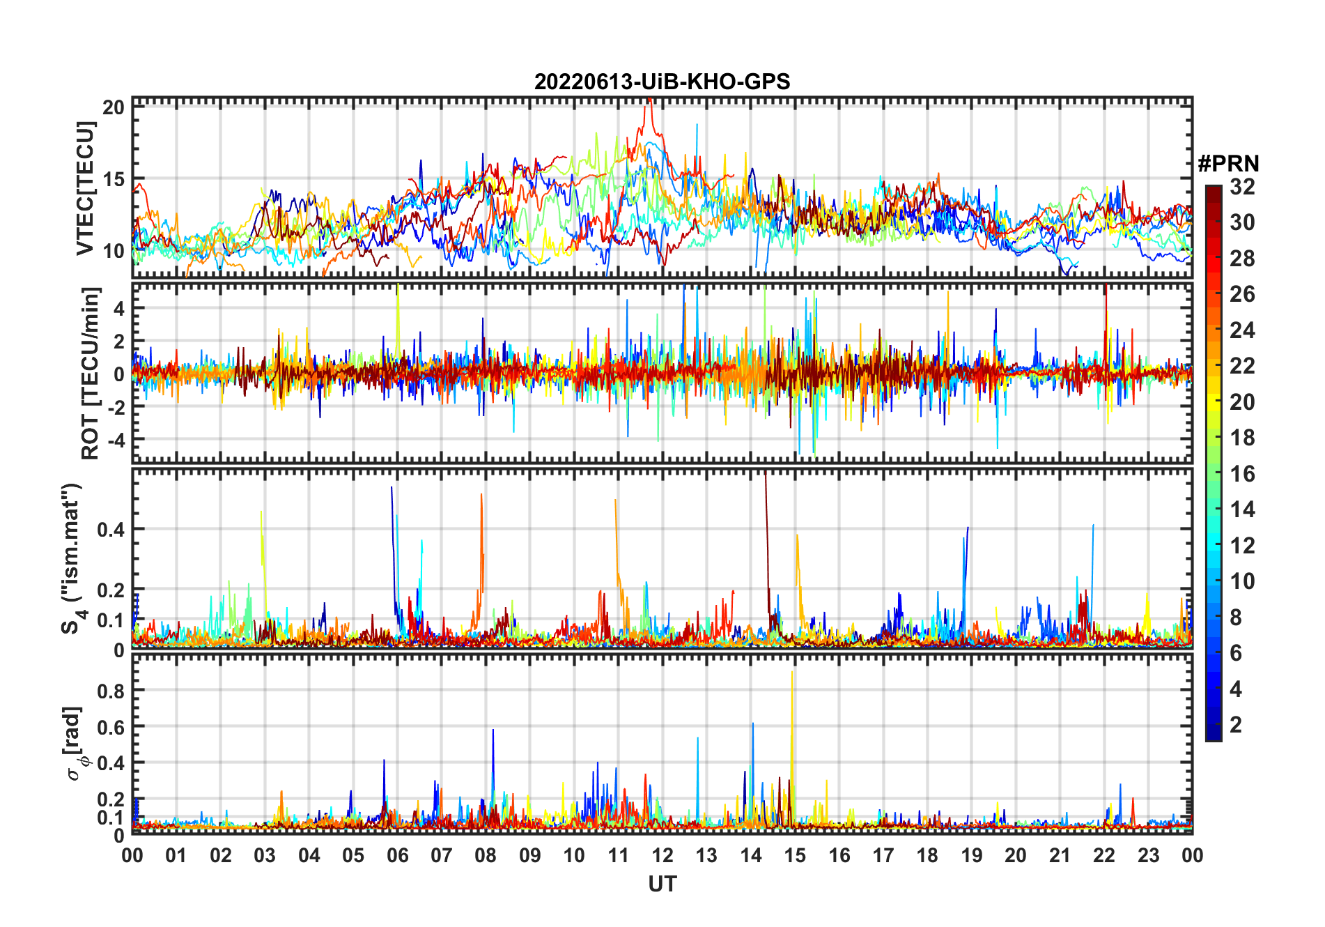1325x927 pixels.
Task: Click the UT x-axis label
Action: 662,884
